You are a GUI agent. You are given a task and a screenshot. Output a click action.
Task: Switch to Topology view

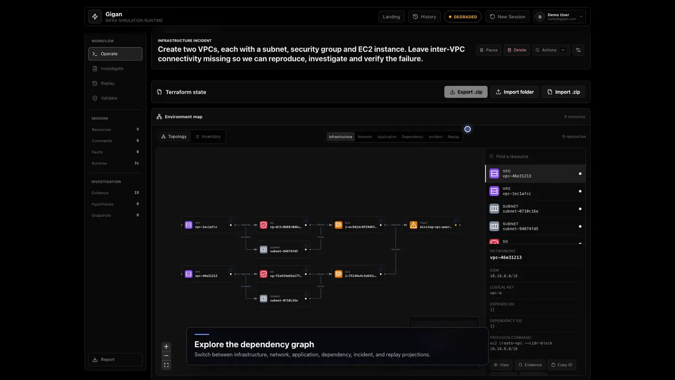[x=174, y=136]
